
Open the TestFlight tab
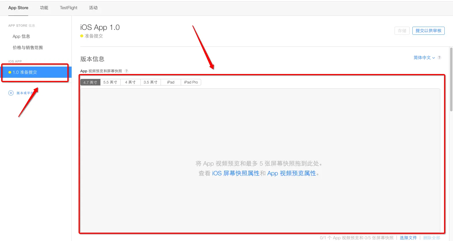[x=68, y=8]
